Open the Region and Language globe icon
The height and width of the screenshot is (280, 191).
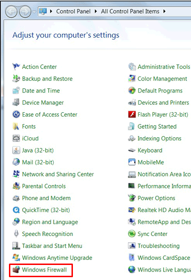(x=16, y=222)
